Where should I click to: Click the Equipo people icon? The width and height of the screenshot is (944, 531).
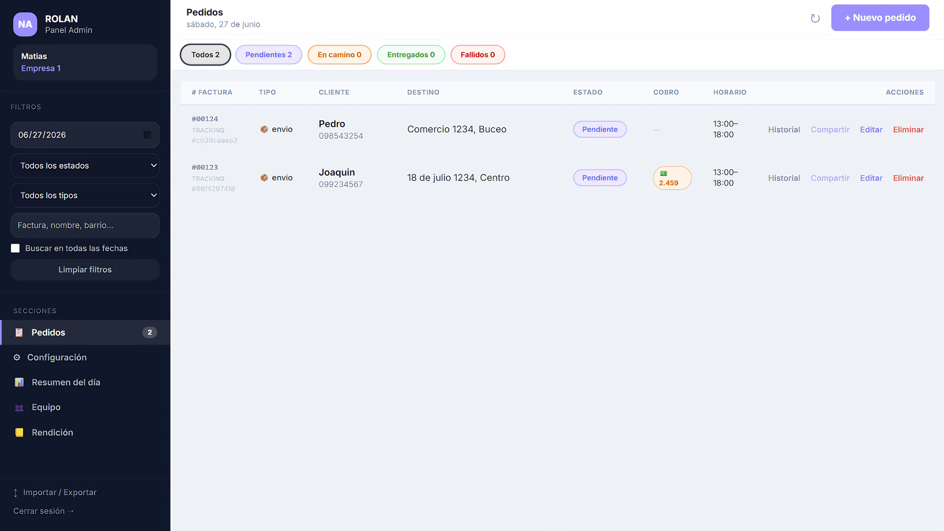pos(19,407)
